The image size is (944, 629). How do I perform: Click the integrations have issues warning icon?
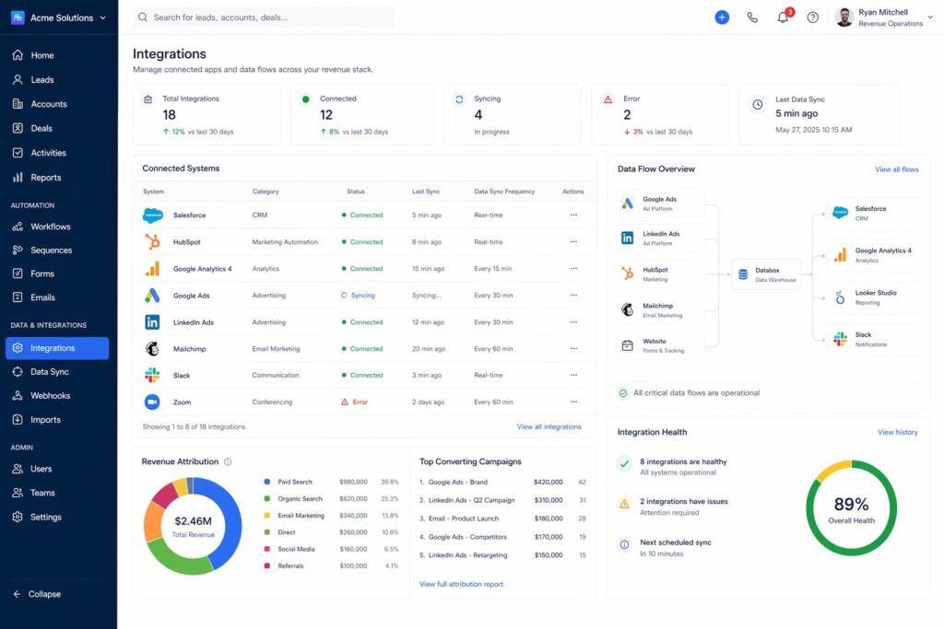click(x=624, y=504)
